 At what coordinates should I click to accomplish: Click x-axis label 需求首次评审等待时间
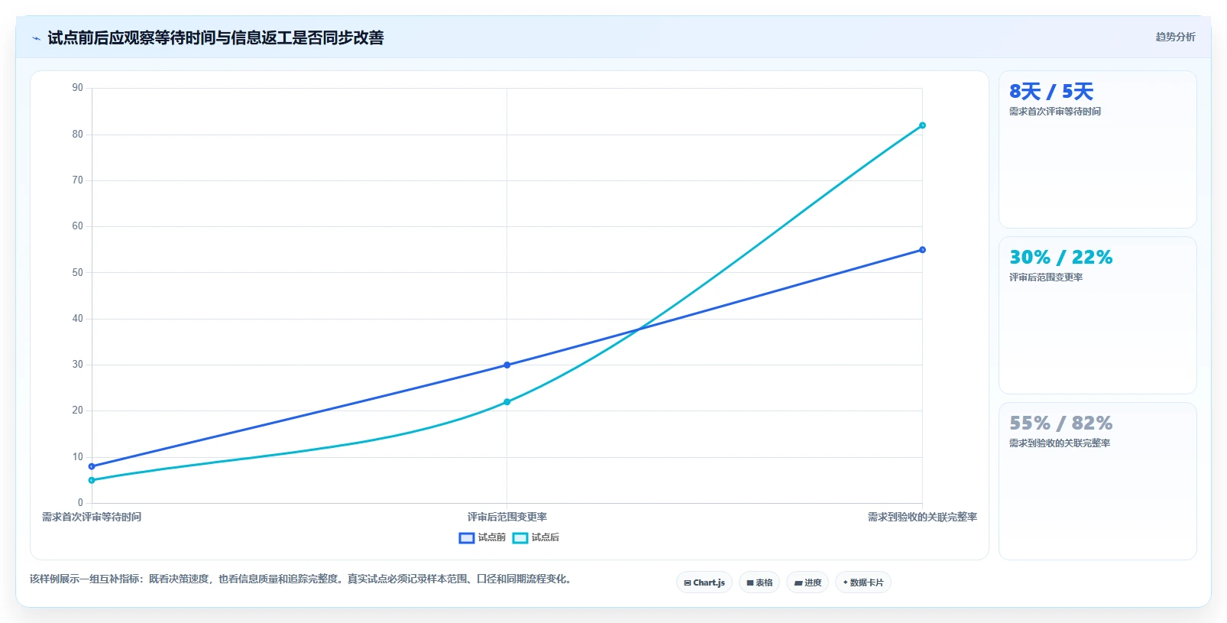pyautogui.click(x=92, y=518)
